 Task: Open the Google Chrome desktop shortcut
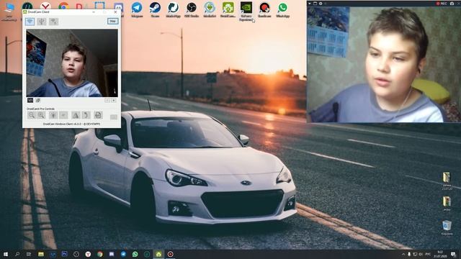click(x=63, y=6)
